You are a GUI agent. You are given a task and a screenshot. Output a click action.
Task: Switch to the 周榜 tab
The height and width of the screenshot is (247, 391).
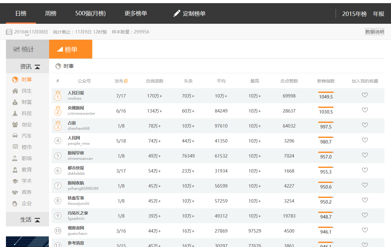click(x=51, y=13)
